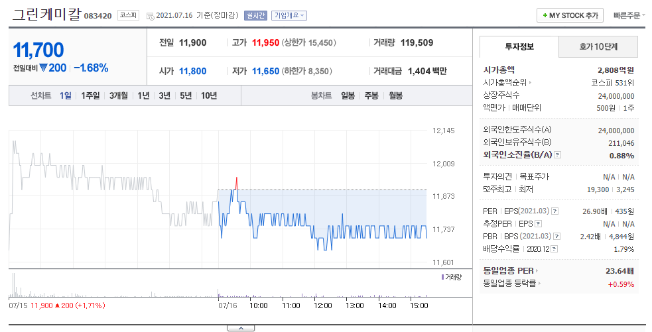Screen dimensions: 652x332
Task: Show the 5년 line chart
Action: point(186,95)
